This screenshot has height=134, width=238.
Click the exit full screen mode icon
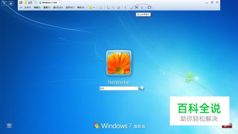point(137,8)
